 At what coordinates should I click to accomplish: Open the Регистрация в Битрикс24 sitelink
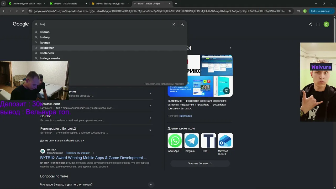(59, 129)
